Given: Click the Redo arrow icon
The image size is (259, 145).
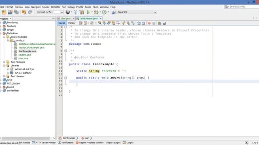Looking at the screenshot, I should [30, 12].
